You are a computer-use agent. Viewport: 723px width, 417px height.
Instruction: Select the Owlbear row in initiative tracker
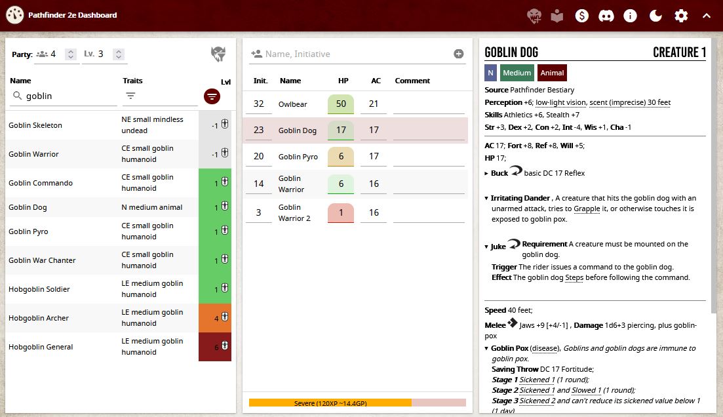[x=292, y=104]
